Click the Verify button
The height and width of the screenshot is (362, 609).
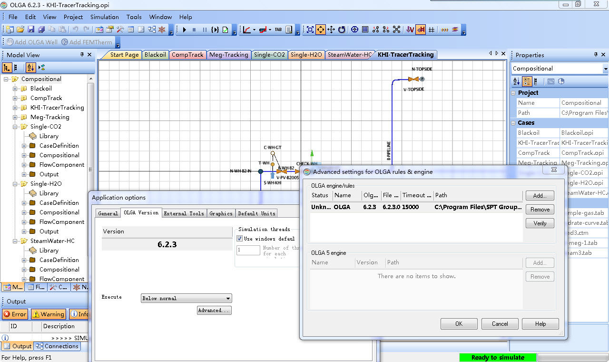[540, 223]
